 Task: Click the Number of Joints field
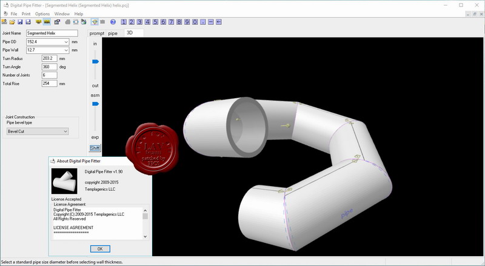click(50, 75)
